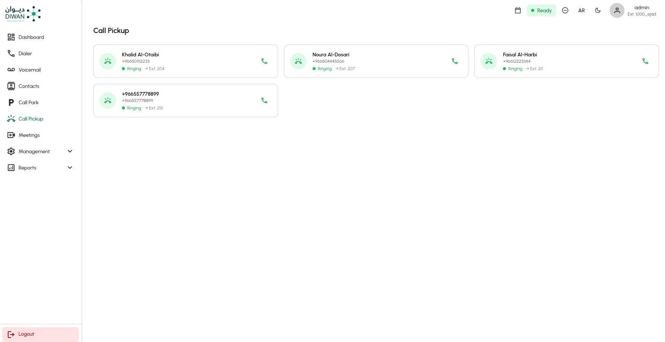Image resolution: width=665 pixels, height=342 pixels.
Task: Open the calendar icon in the header
Action: pyautogui.click(x=518, y=10)
